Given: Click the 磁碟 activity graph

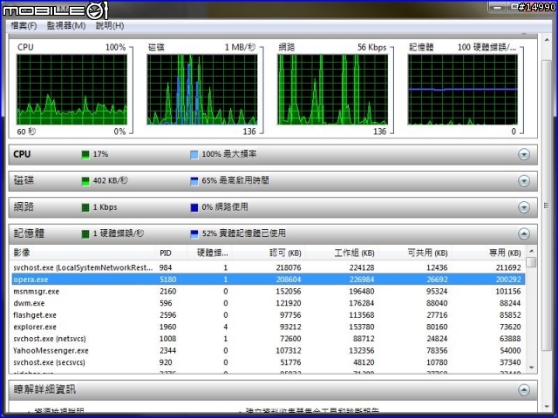Looking at the screenshot, I should (202, 90).
